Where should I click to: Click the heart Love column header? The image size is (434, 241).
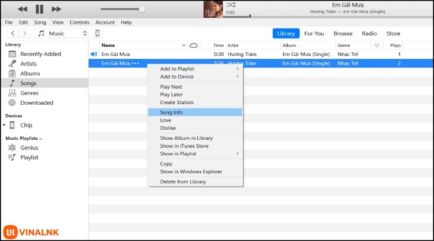point(377,45)
